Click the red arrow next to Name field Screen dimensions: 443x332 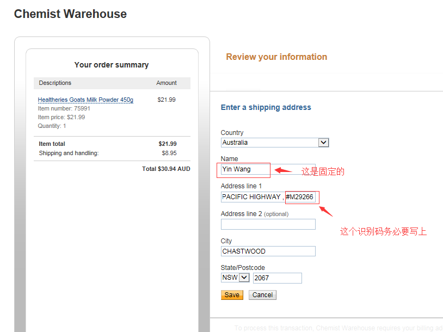283,170
